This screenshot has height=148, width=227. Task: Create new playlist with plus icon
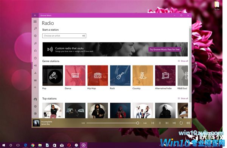(35, 87)
